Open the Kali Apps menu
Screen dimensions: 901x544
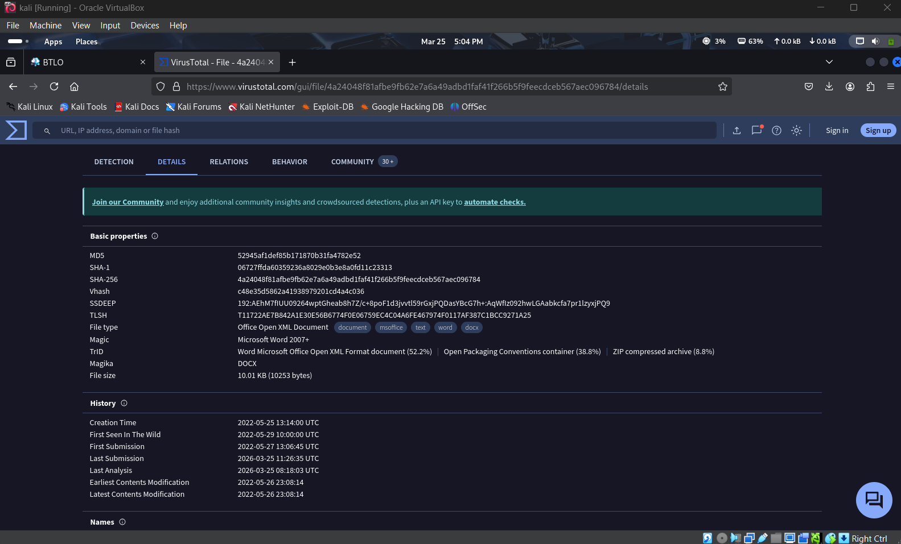53,41
